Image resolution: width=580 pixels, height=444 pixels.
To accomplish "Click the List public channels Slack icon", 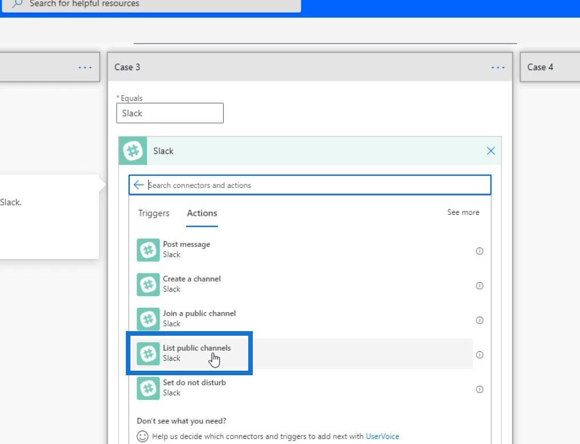I will pos(148,353).
